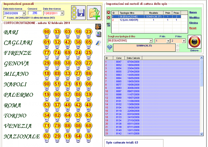The image size is (208, 147).
Task: Click the Modifica link
Action: point(194,17)
